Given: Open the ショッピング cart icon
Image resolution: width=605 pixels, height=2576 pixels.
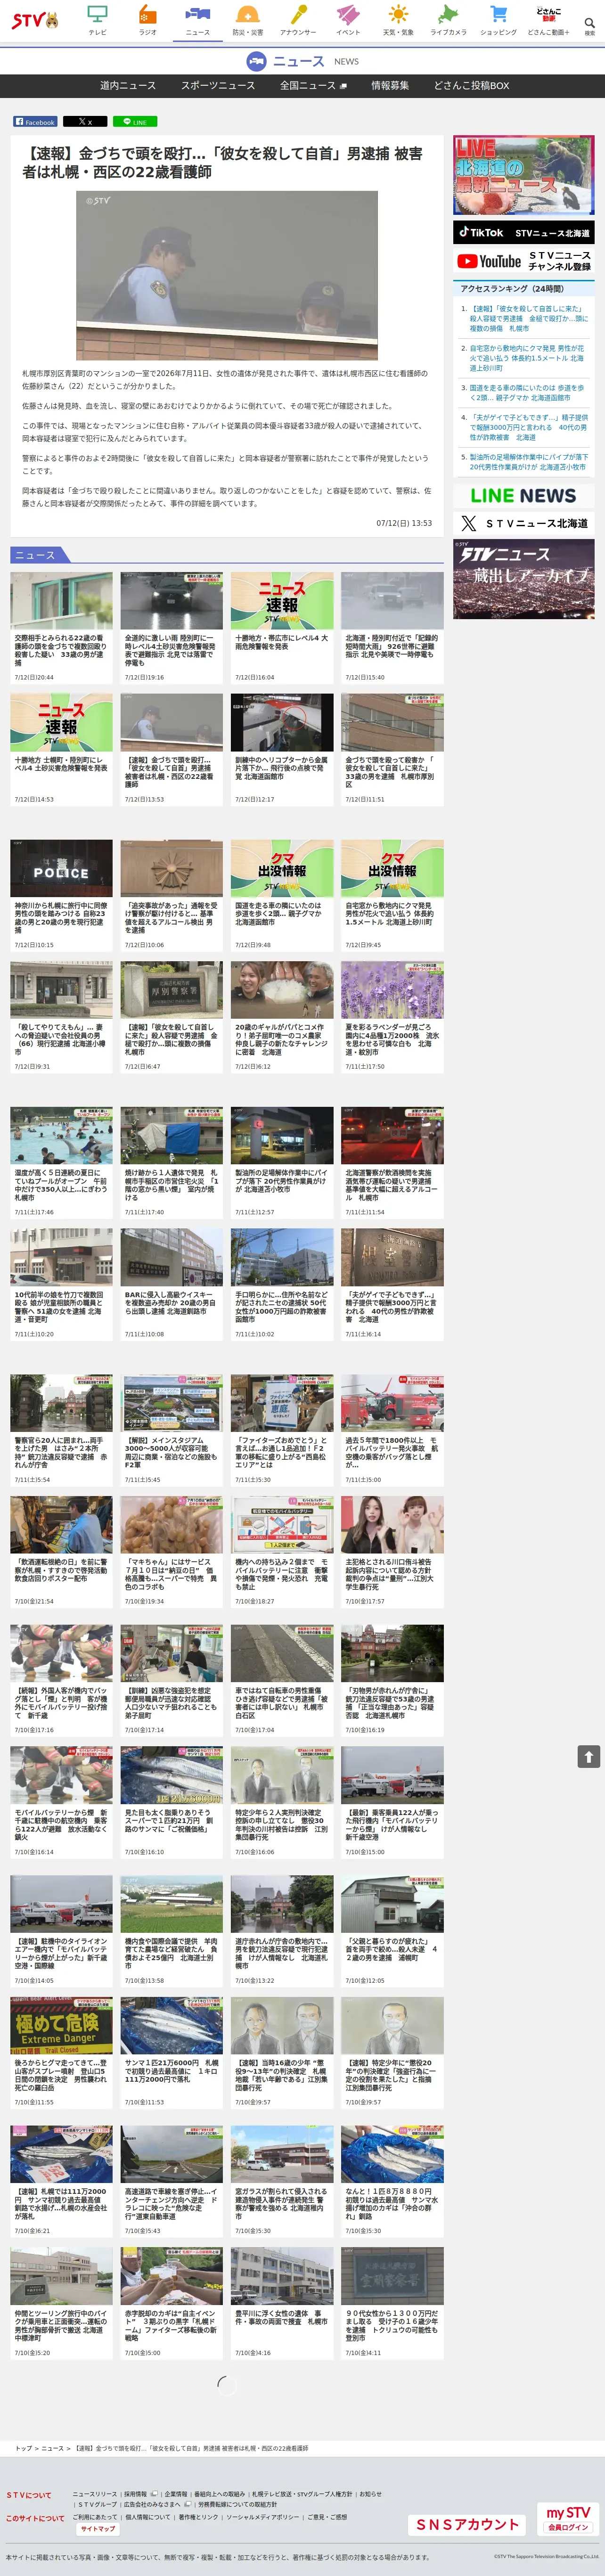Looking at the screenshot, I should tap(498, 20).
